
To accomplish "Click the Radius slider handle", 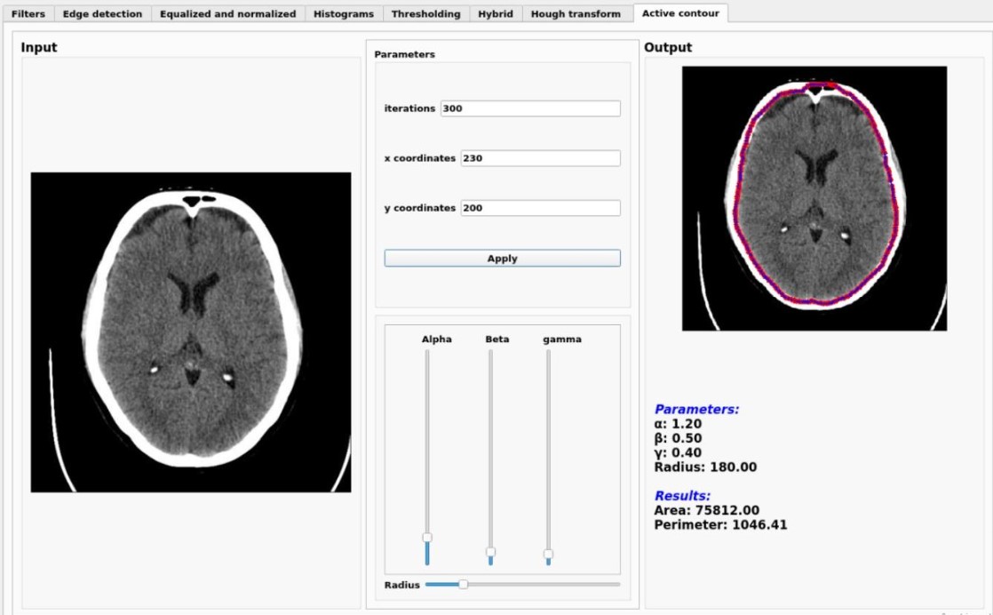I will 465,585.
